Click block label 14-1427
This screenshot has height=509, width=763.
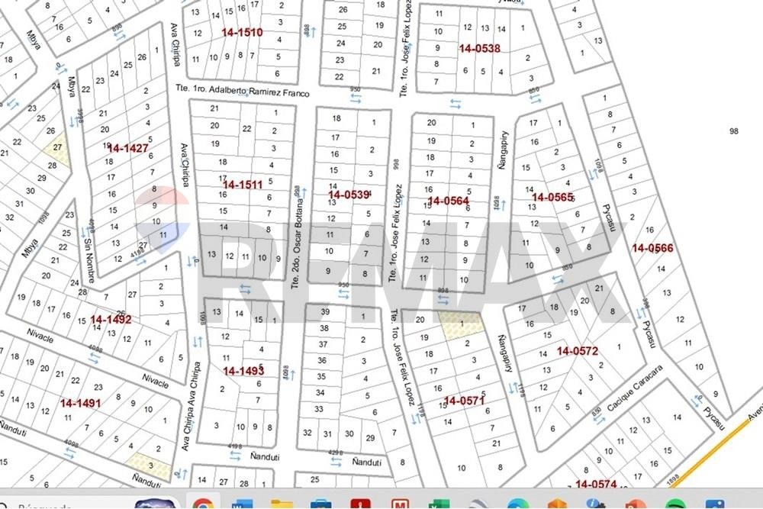tap(128, 148)
